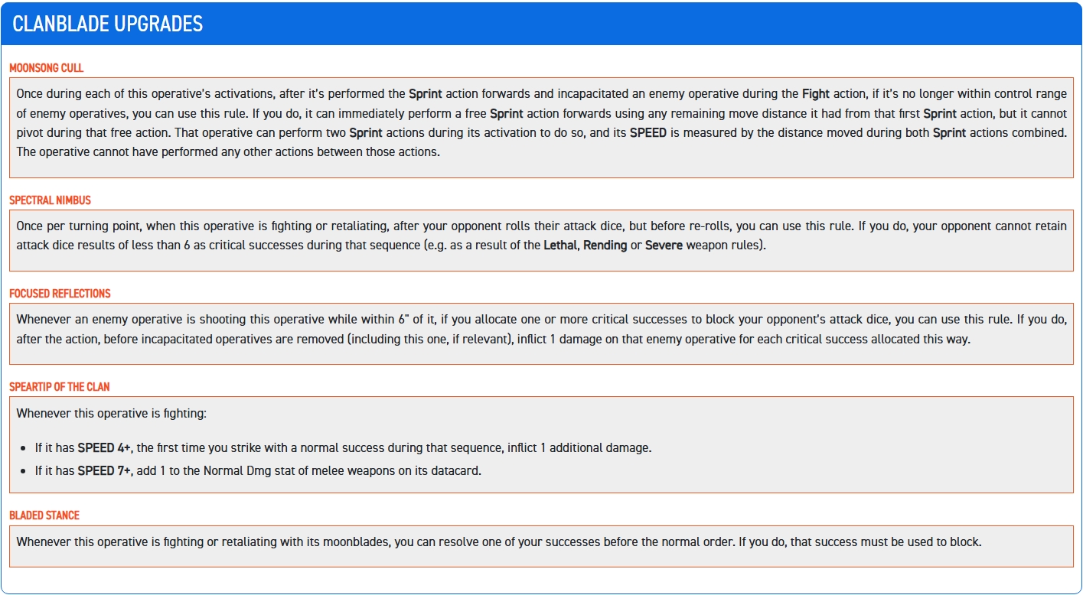The image size is (1083, 595).
Task: Click the Bladed Stance rule description box
Action: point(541,546)
